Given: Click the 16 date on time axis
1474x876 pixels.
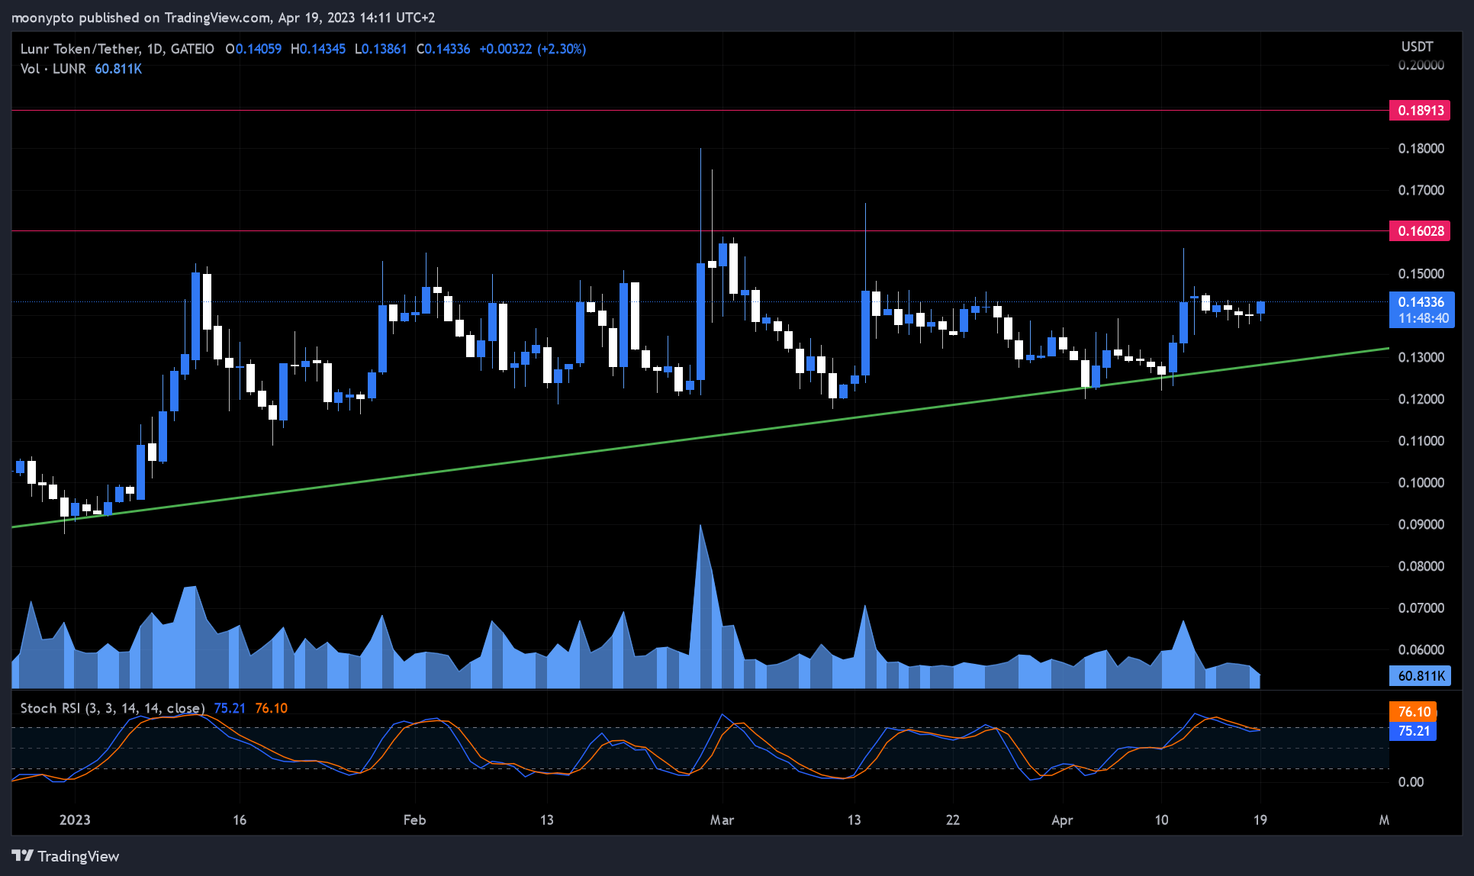Looking at the screenshot, I should point(240,820).
